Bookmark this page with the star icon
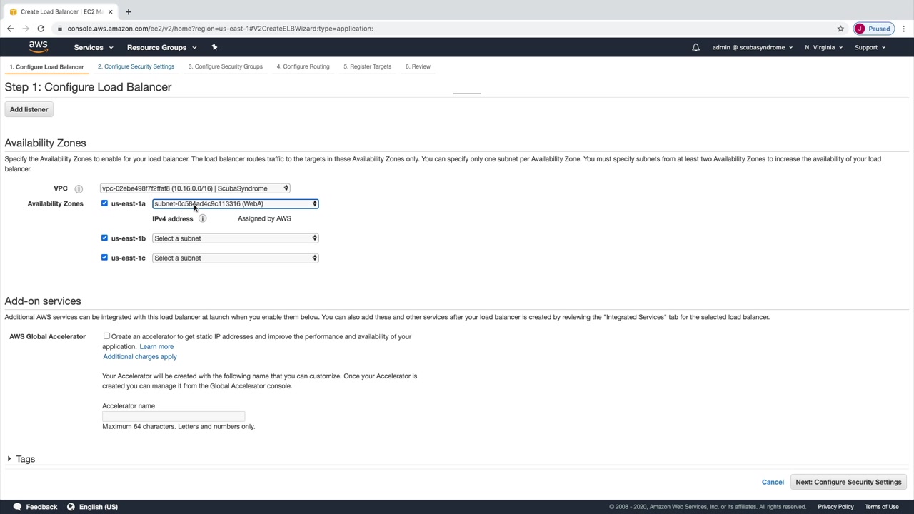 pos(840,29)
